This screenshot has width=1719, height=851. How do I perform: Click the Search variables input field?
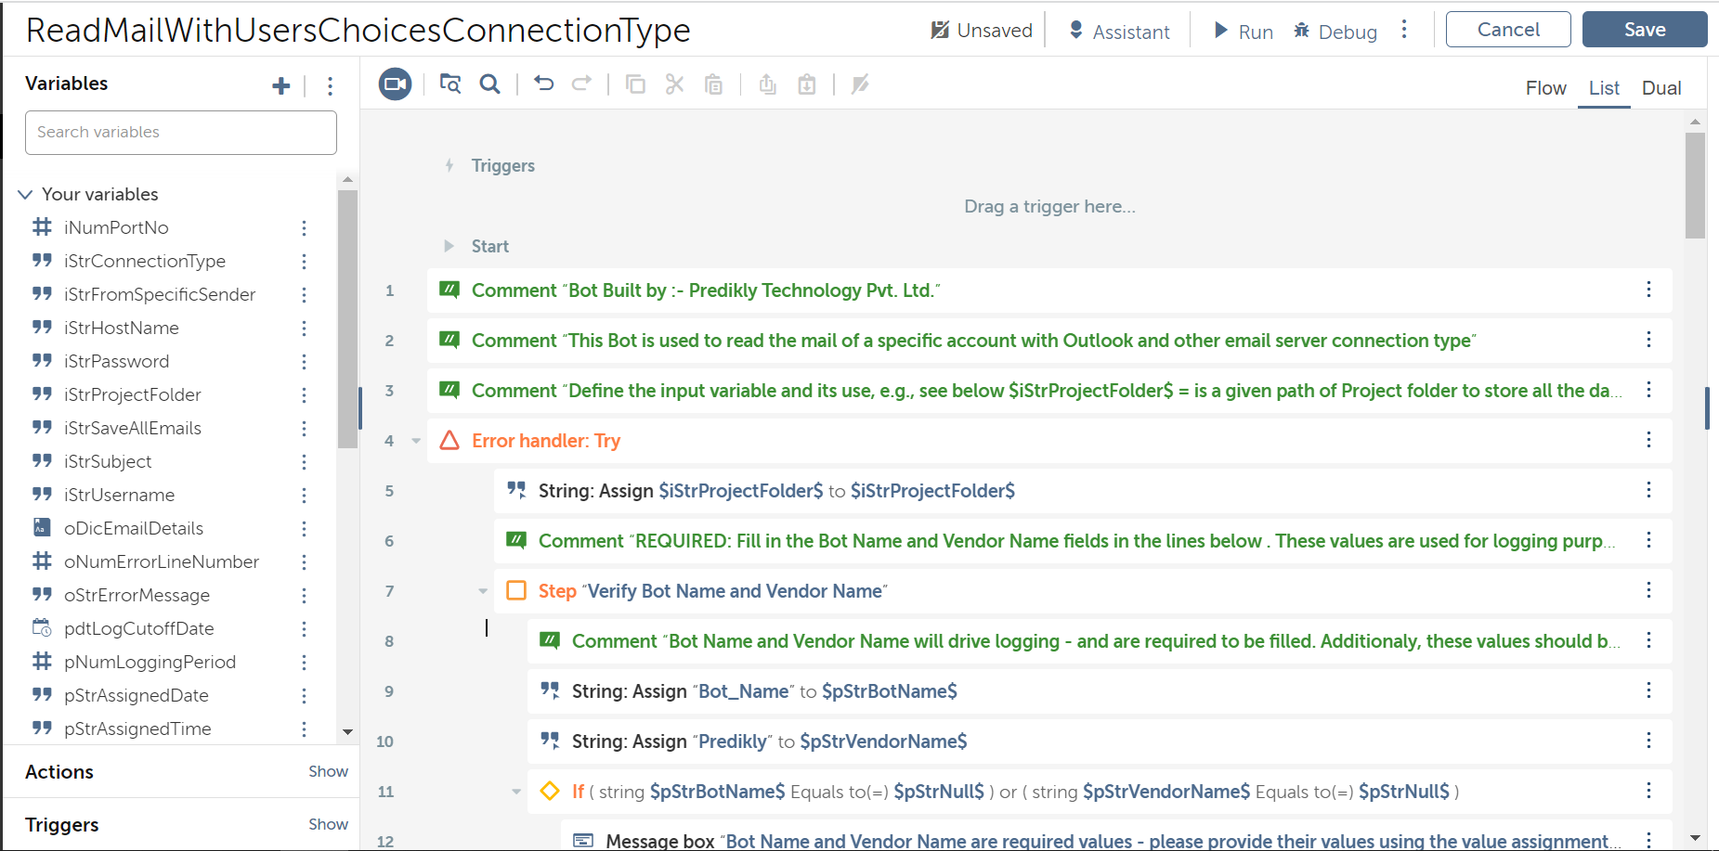pos(181,133)
